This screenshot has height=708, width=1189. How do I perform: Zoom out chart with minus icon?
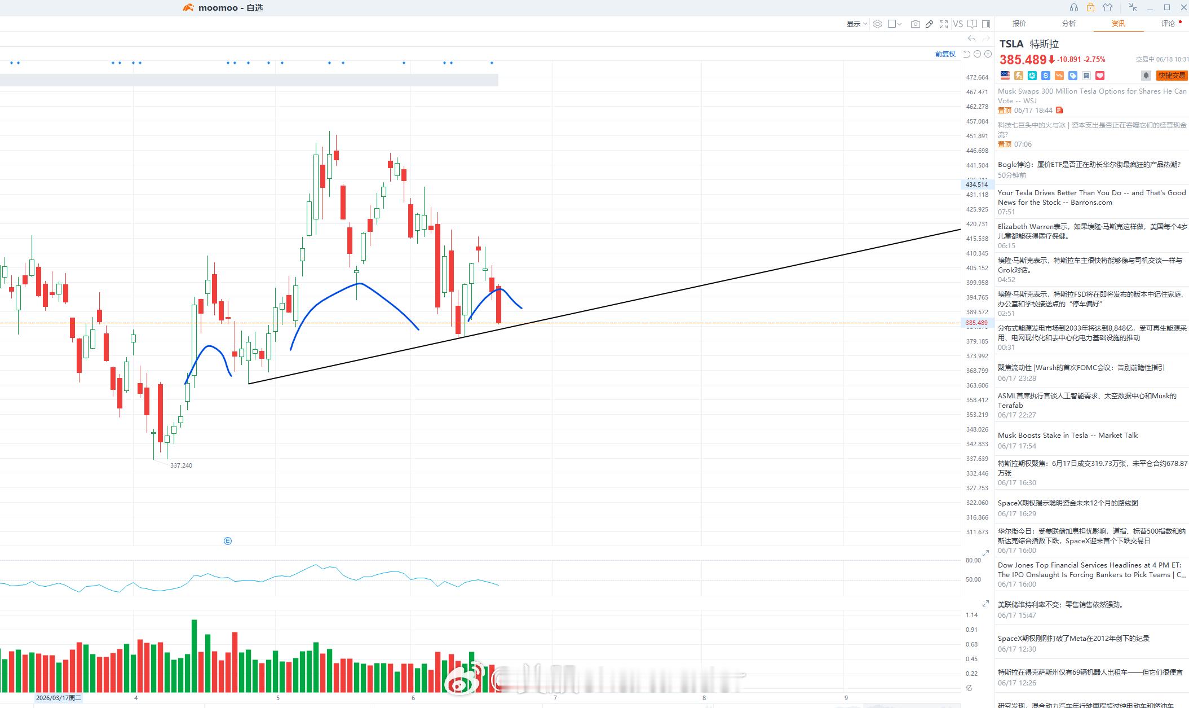[x=978, y=54]
